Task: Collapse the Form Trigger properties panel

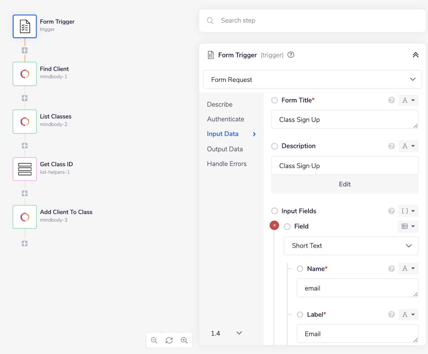Action: (415, 55)
